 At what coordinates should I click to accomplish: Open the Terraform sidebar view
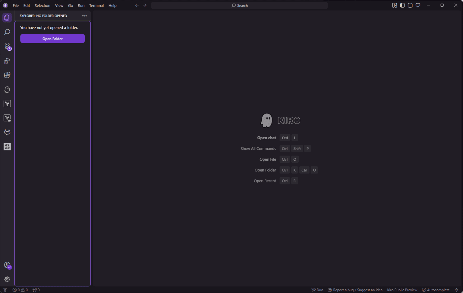pyautogui.click(x=7, y=103)
